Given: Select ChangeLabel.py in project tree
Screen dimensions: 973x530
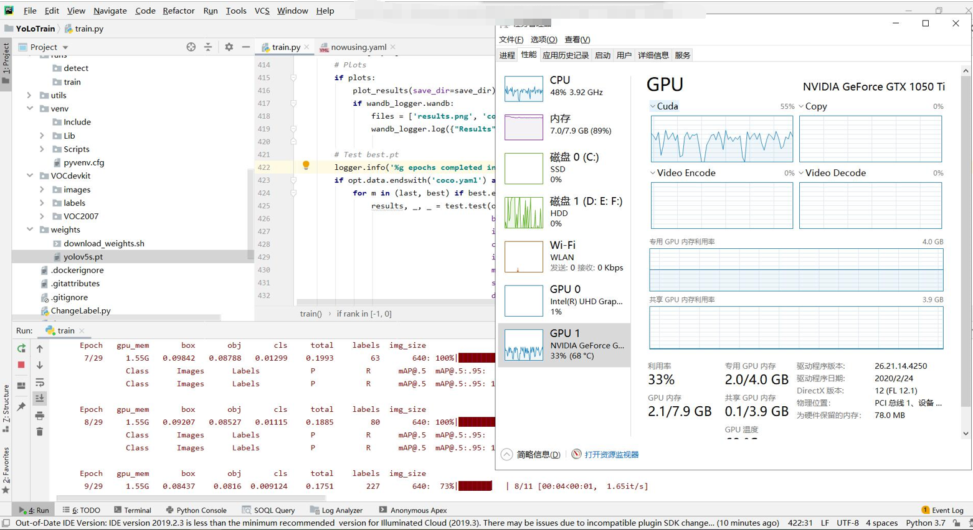Looking at the screenshot, I should 80,310.
